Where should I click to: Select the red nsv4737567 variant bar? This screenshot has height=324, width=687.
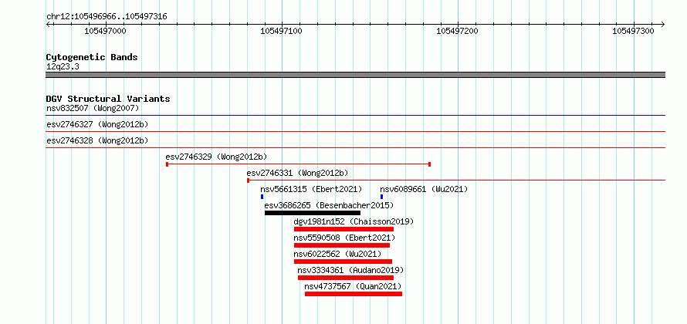(x=354, y=294)
